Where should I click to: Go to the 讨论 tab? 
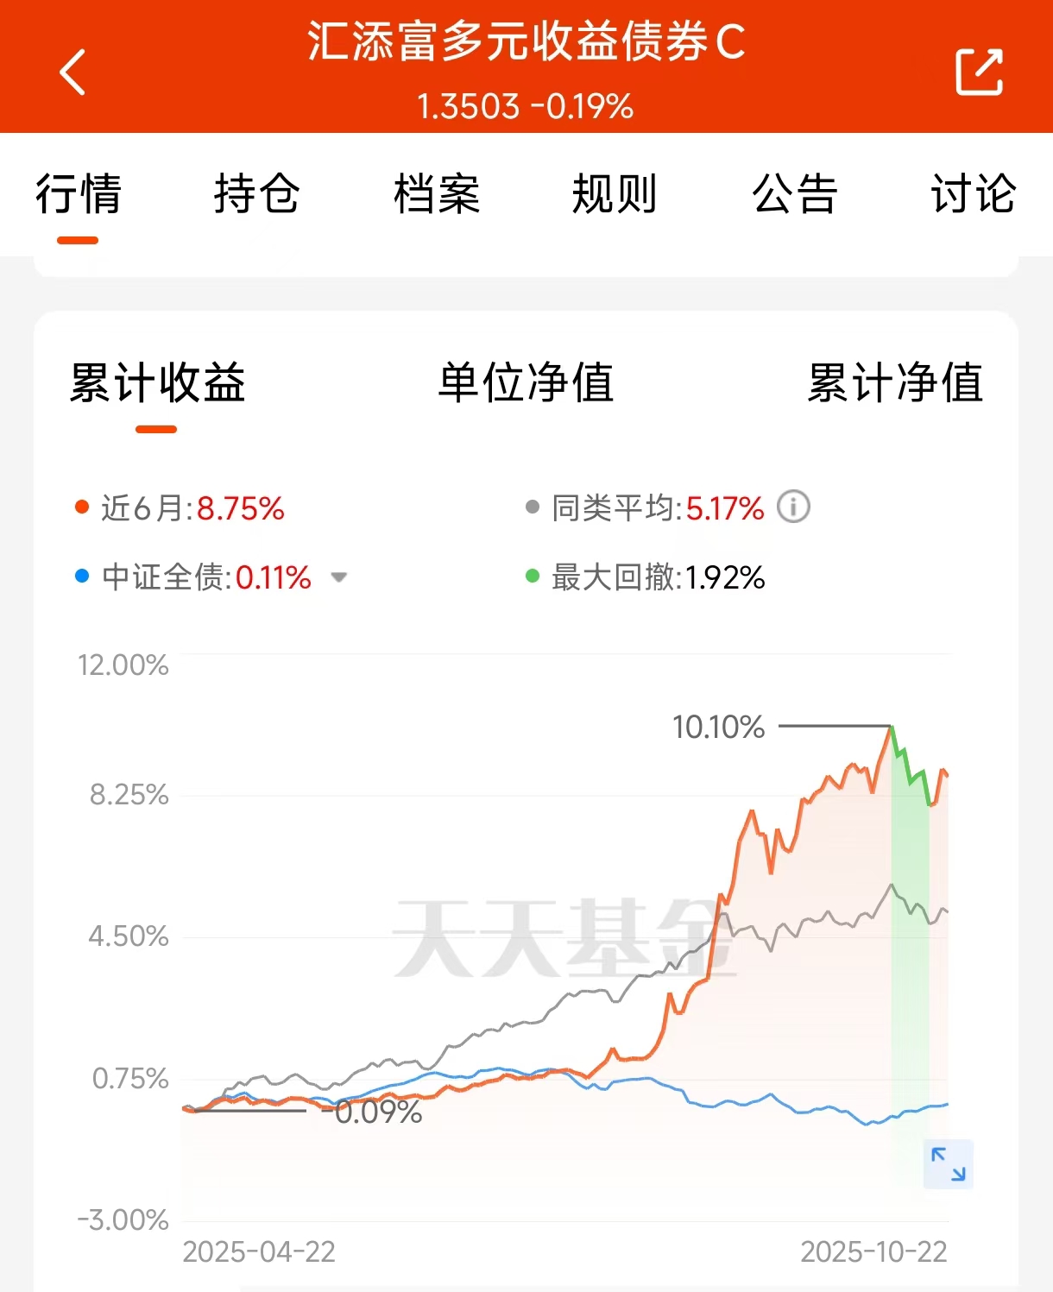(973, 193)
